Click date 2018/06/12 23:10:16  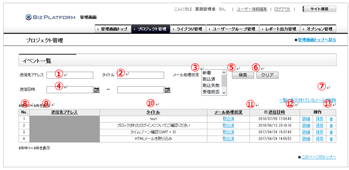coord(275,126)
